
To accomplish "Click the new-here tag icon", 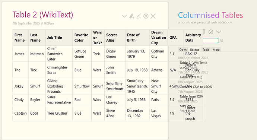I will [131, 16].
